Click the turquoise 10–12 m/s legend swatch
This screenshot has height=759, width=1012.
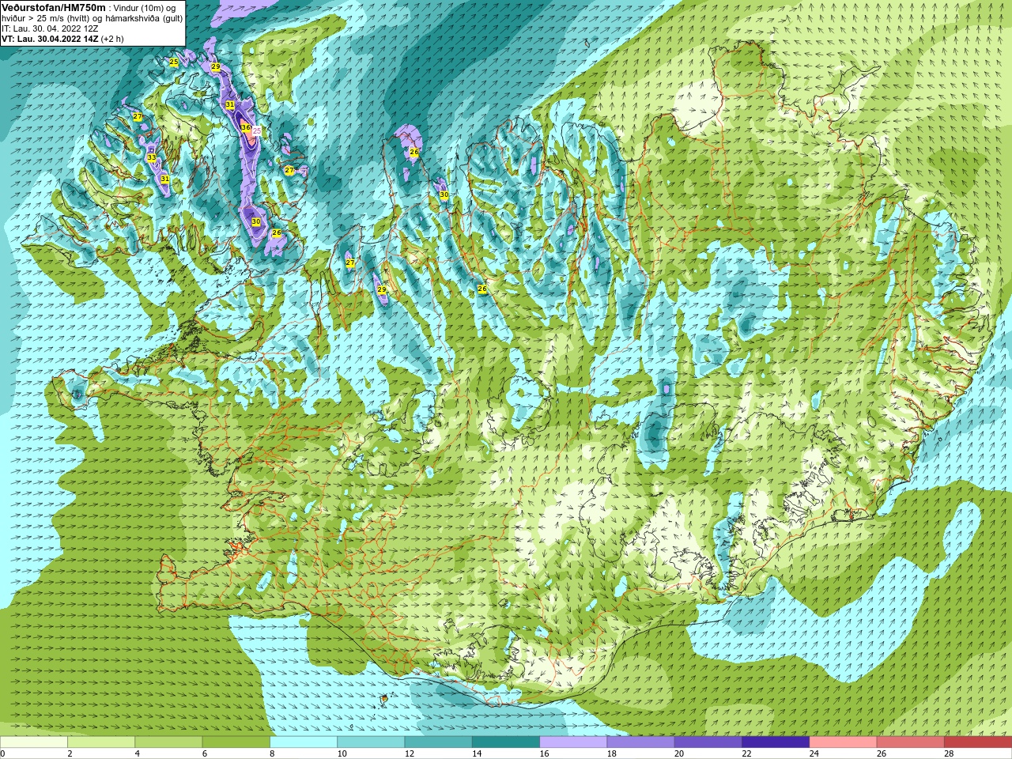point(371,742)
